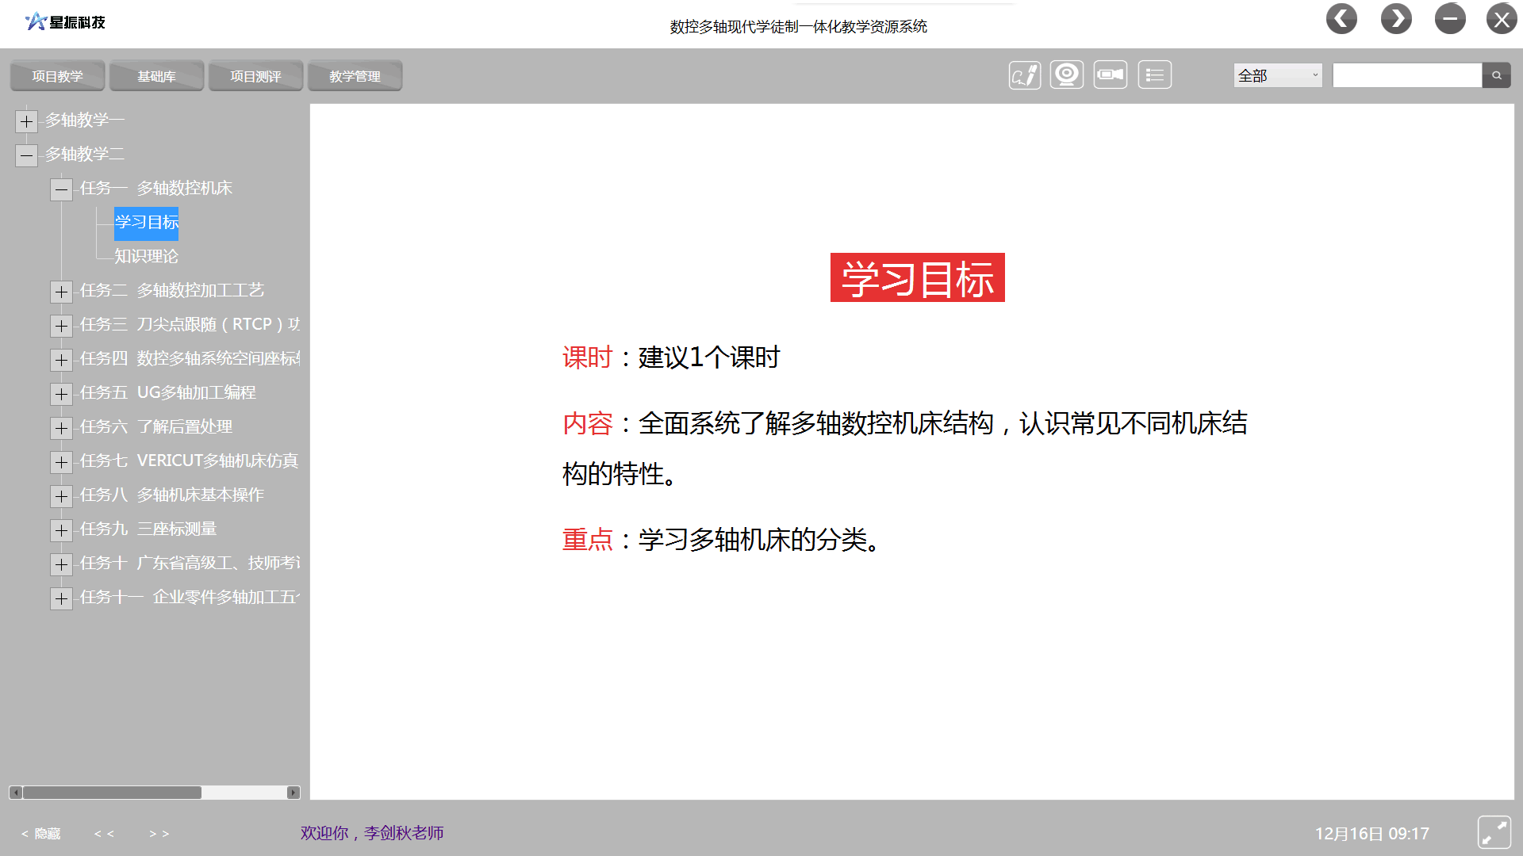Go forward with the right arrow icon

click(1396, 19)
